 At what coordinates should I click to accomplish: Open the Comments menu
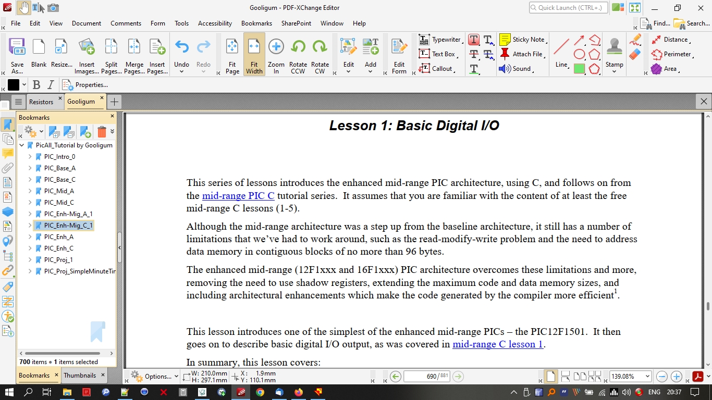point(126,23)
